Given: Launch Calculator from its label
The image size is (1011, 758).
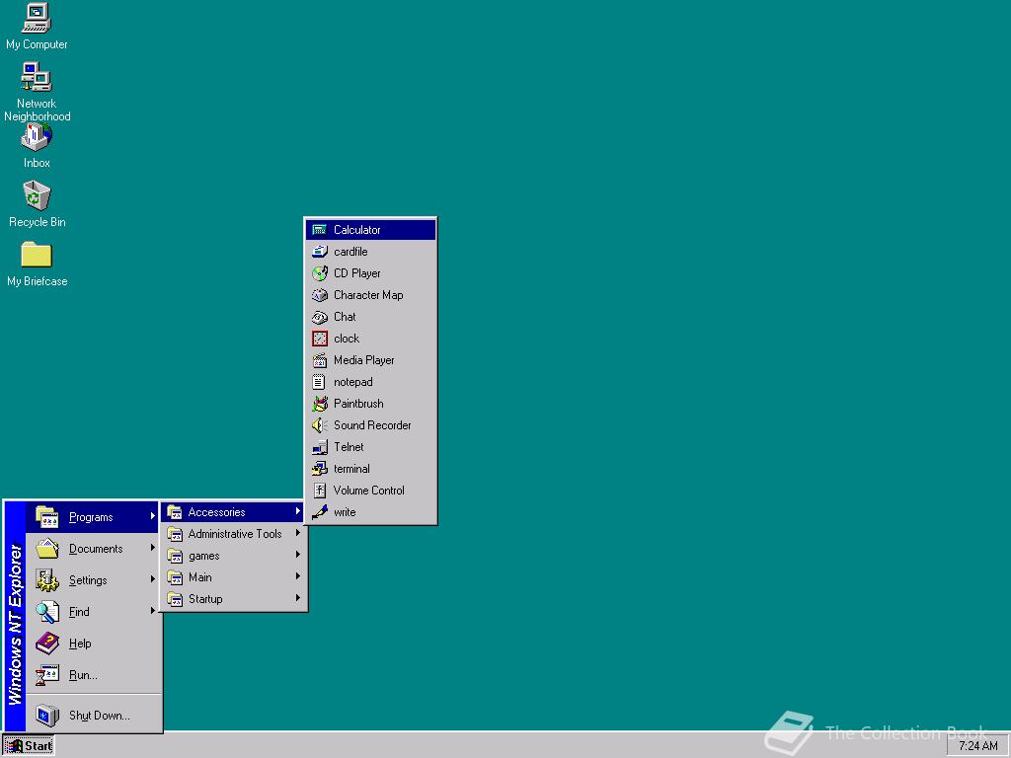Looking at the screenshot, I should [x=356, y=229].
